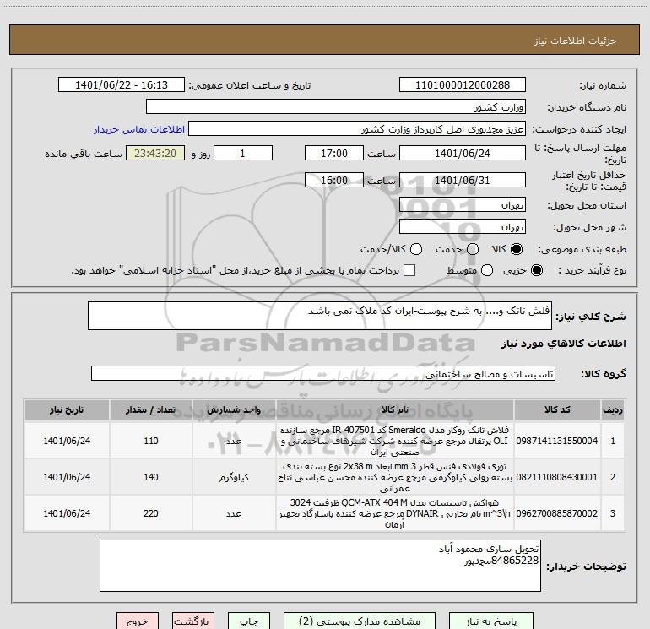Image resolution: width=650 pixels, height=629 pixels.
Task: Click need date 1401/06/24 in row 1
Action: 67,441
